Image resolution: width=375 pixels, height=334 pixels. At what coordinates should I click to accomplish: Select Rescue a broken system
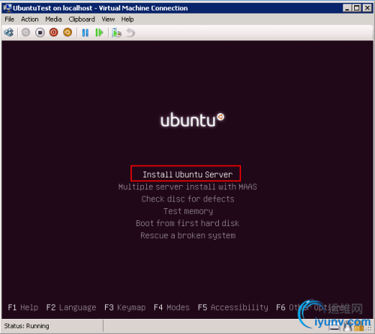pyautogui.click(x=188, y=235)
